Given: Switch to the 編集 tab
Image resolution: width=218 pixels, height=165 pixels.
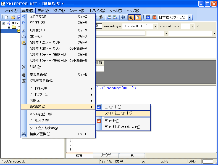Looking at the screenshot, I should (79, 155).
